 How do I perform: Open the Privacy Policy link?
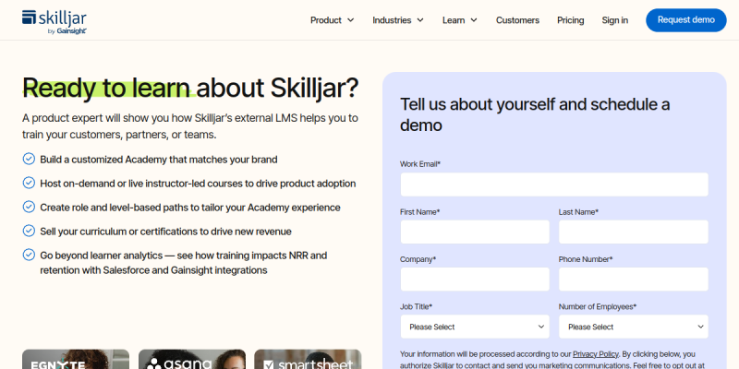[x=596, y=354]
